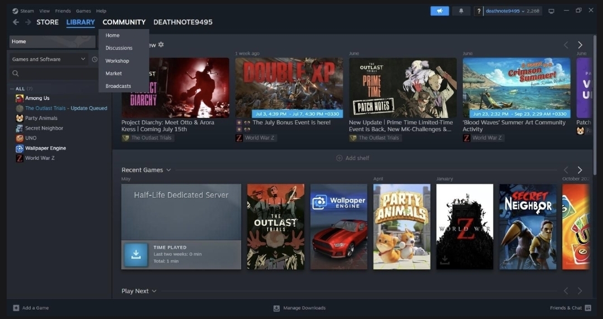Viewport: 603px width, 319px height.
Task: Click the main library vertical scrollbar
Action: [595, 104]
